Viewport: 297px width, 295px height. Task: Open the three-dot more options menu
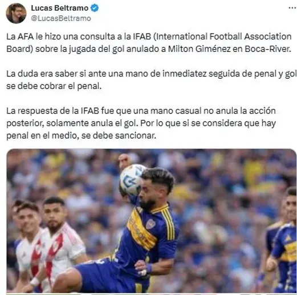[x=292, y=8]
